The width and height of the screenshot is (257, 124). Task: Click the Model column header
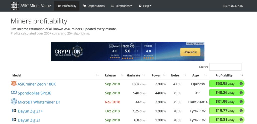[x=17, y=75]
